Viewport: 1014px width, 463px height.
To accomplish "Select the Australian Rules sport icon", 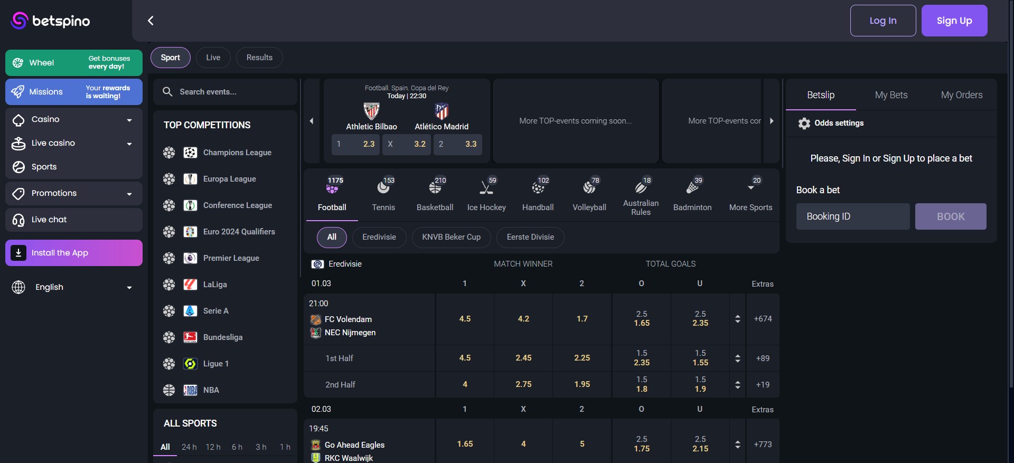I will point(641,194).
